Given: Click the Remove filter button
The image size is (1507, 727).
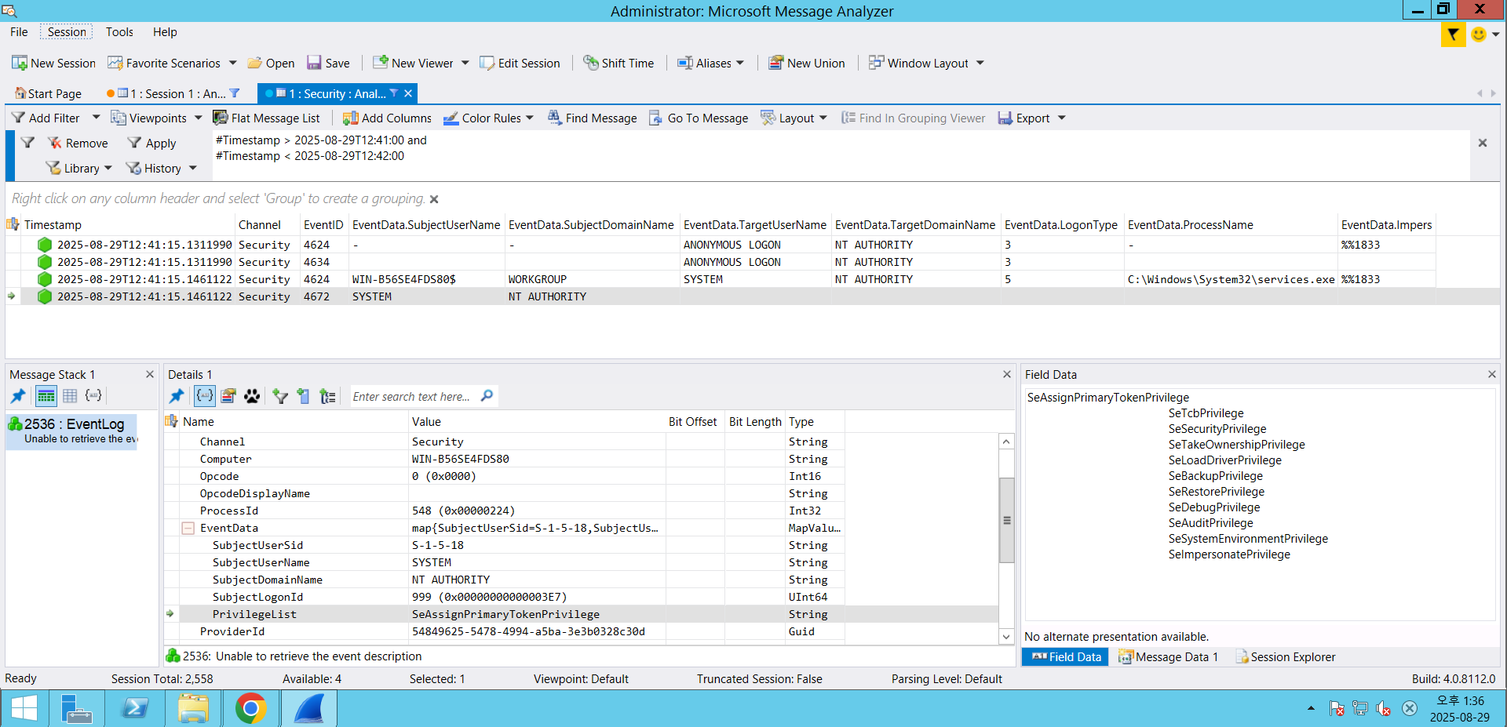Looking at the screenshot, I should click(78, 143).
